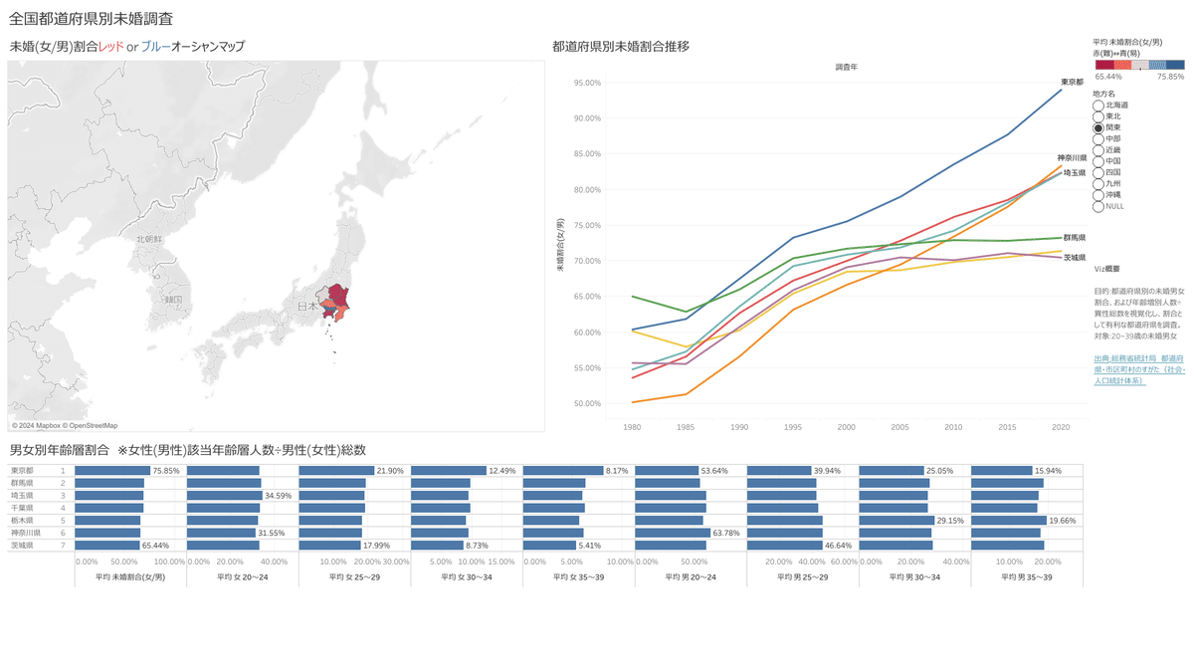Select the 中部 region option
The height and width of the screenshot is (672, 1194).
pos(1097,138)
